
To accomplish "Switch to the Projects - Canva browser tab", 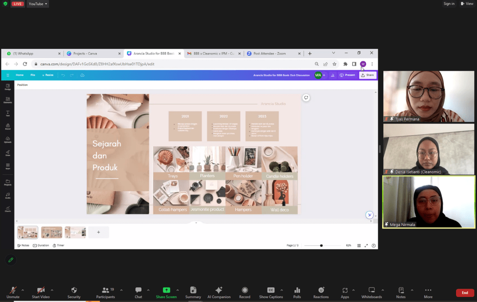I will tap(85, 53).
